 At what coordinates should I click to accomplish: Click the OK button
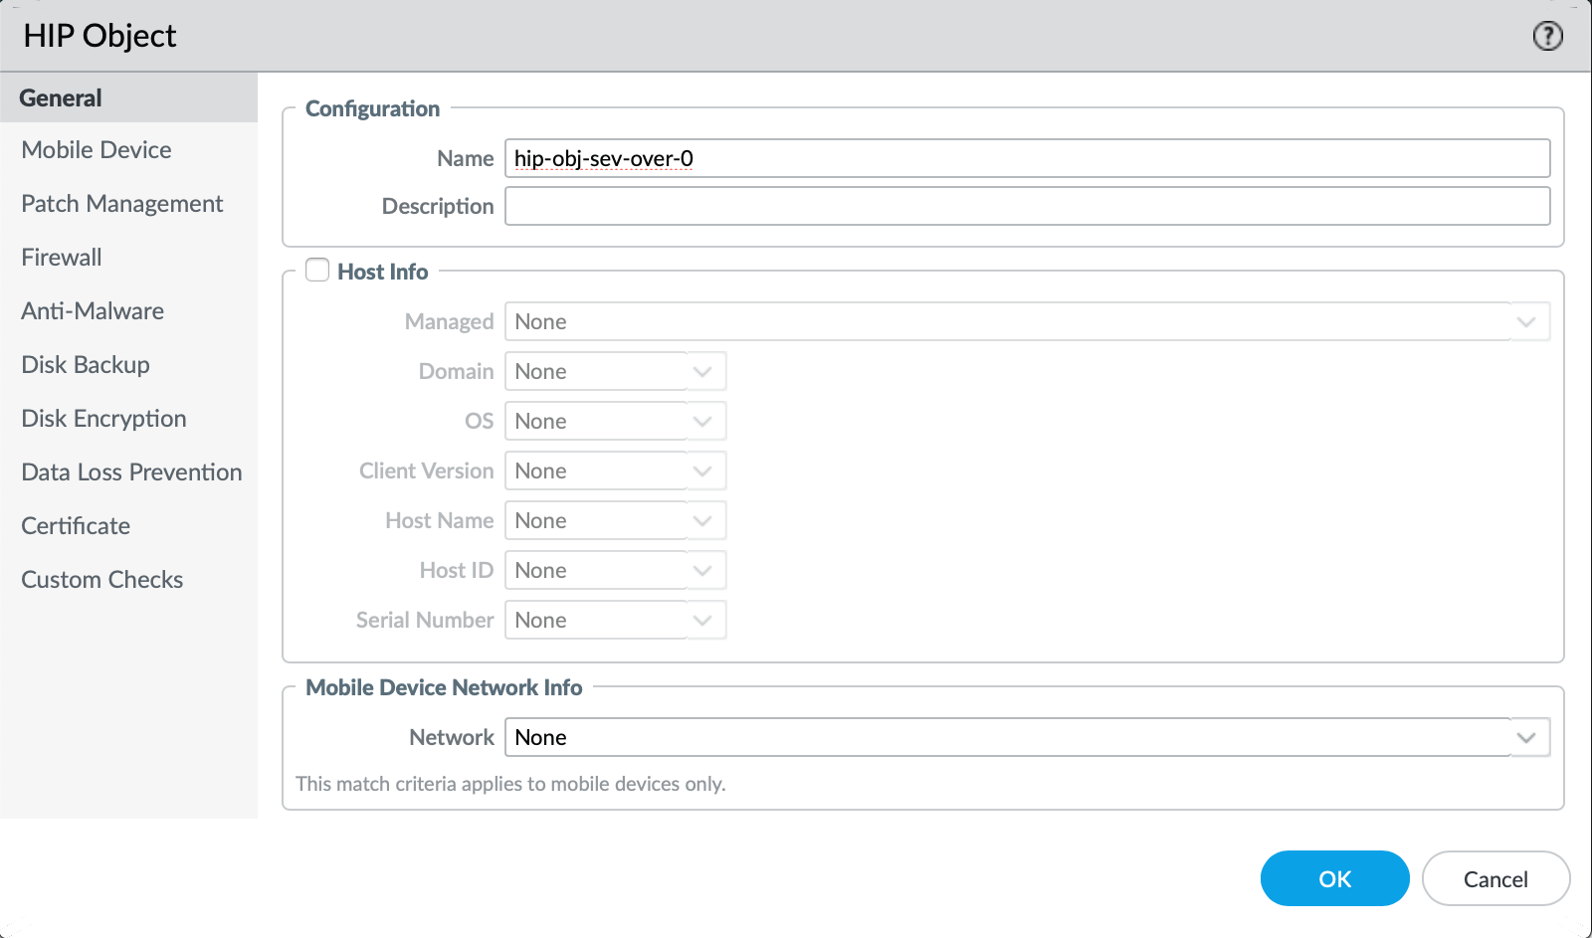coord(1334,878)
